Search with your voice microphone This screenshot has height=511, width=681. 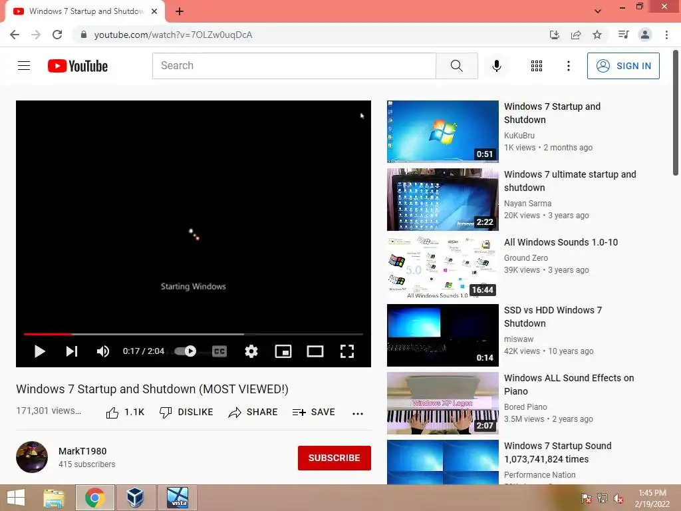[497, 66]
